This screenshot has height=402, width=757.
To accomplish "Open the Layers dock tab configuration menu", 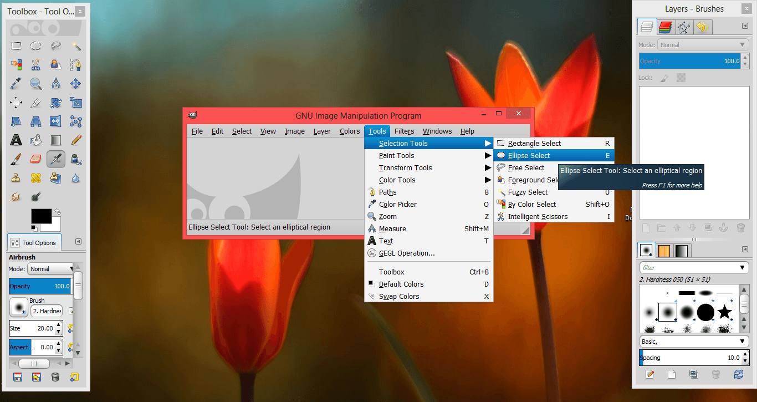I will click(745, 26).
